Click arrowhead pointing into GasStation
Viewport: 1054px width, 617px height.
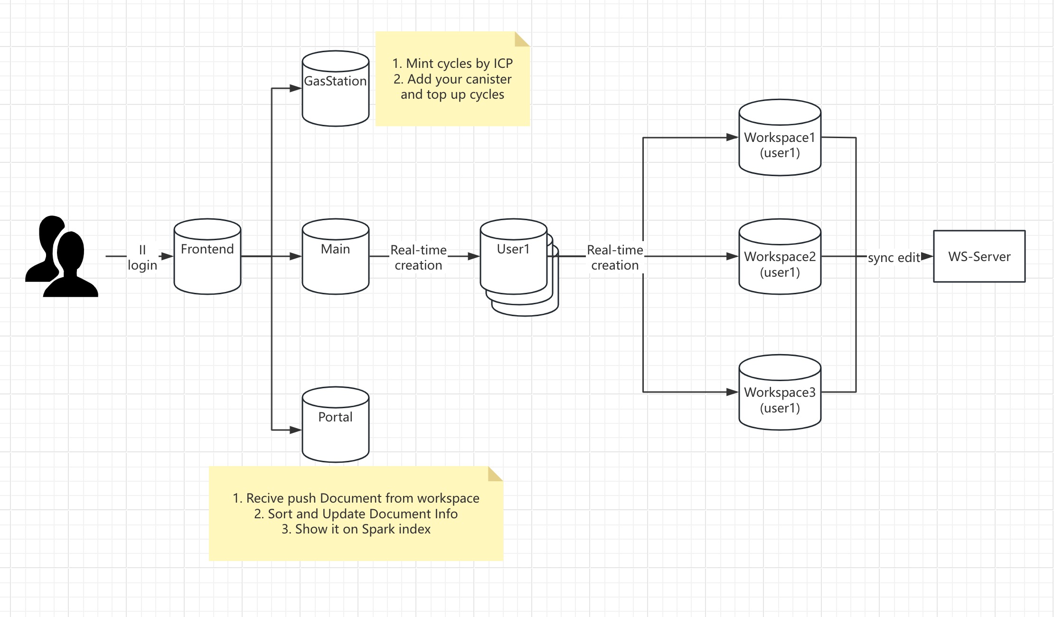point(296,88)
